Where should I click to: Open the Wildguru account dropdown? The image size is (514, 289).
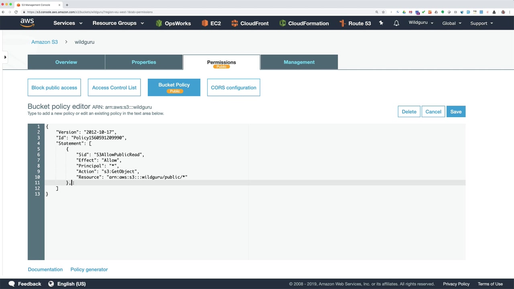tap(421, 23)
